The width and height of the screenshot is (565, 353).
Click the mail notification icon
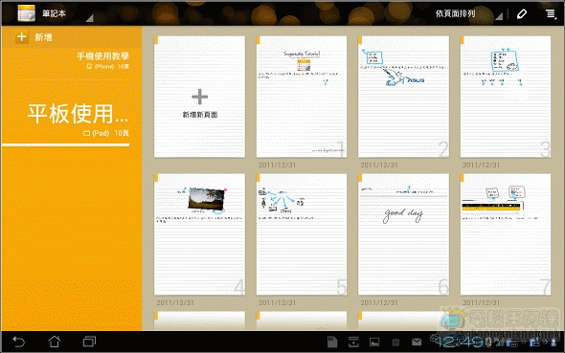pyautogui.click(x=417, y=342)
